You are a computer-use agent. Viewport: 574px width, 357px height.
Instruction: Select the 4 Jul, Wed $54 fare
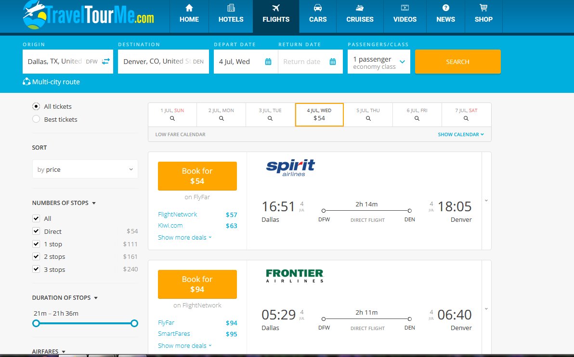tap(319, 115)
